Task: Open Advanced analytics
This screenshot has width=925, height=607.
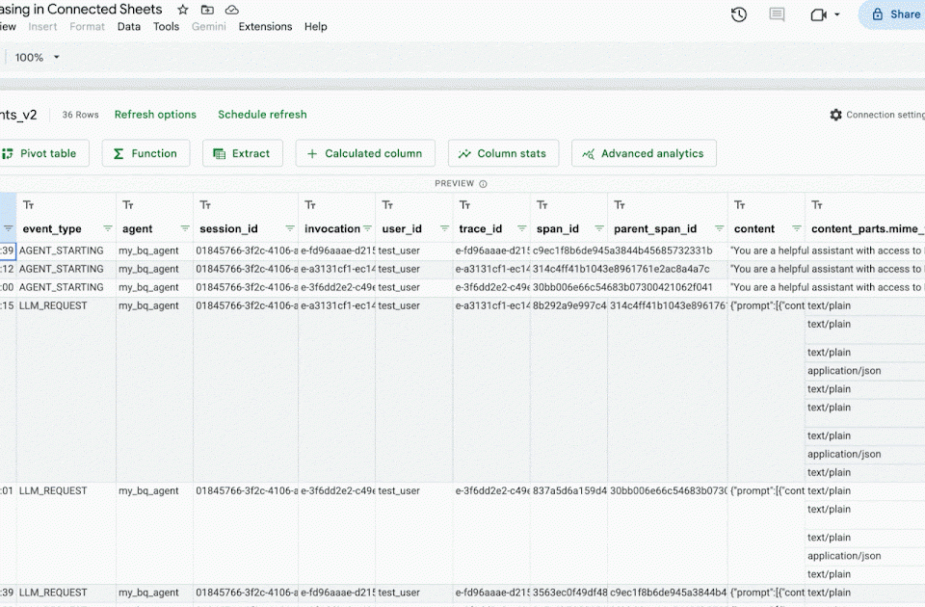Action: pos(644,153)
